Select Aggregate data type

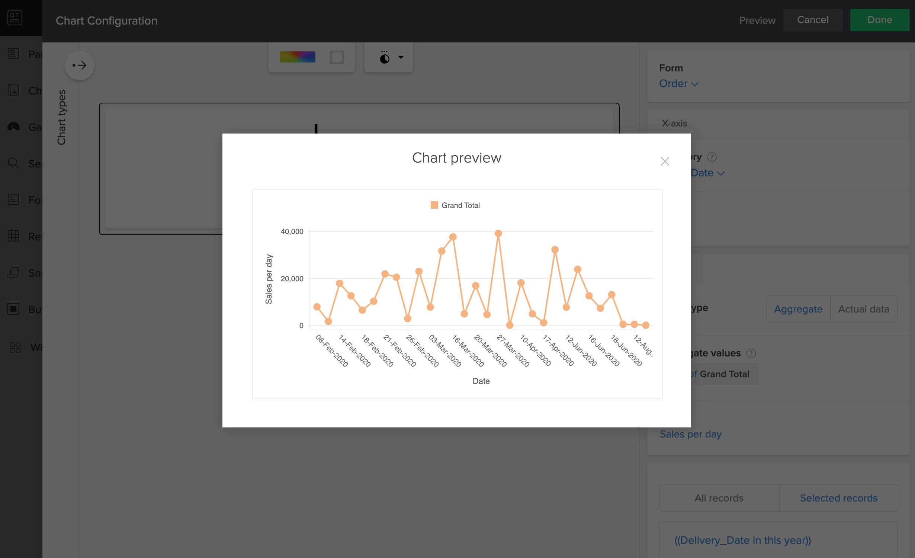(798, 309)
